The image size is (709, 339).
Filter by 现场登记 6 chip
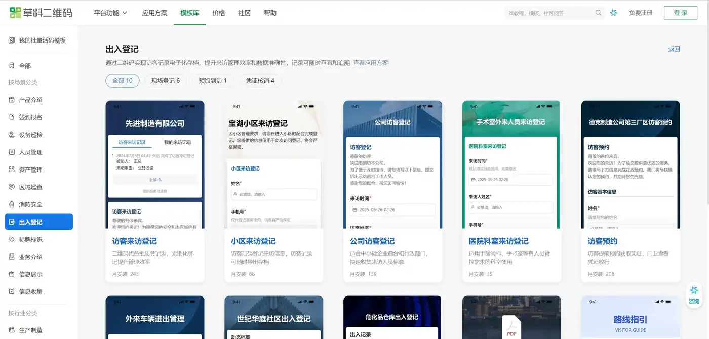166,80
